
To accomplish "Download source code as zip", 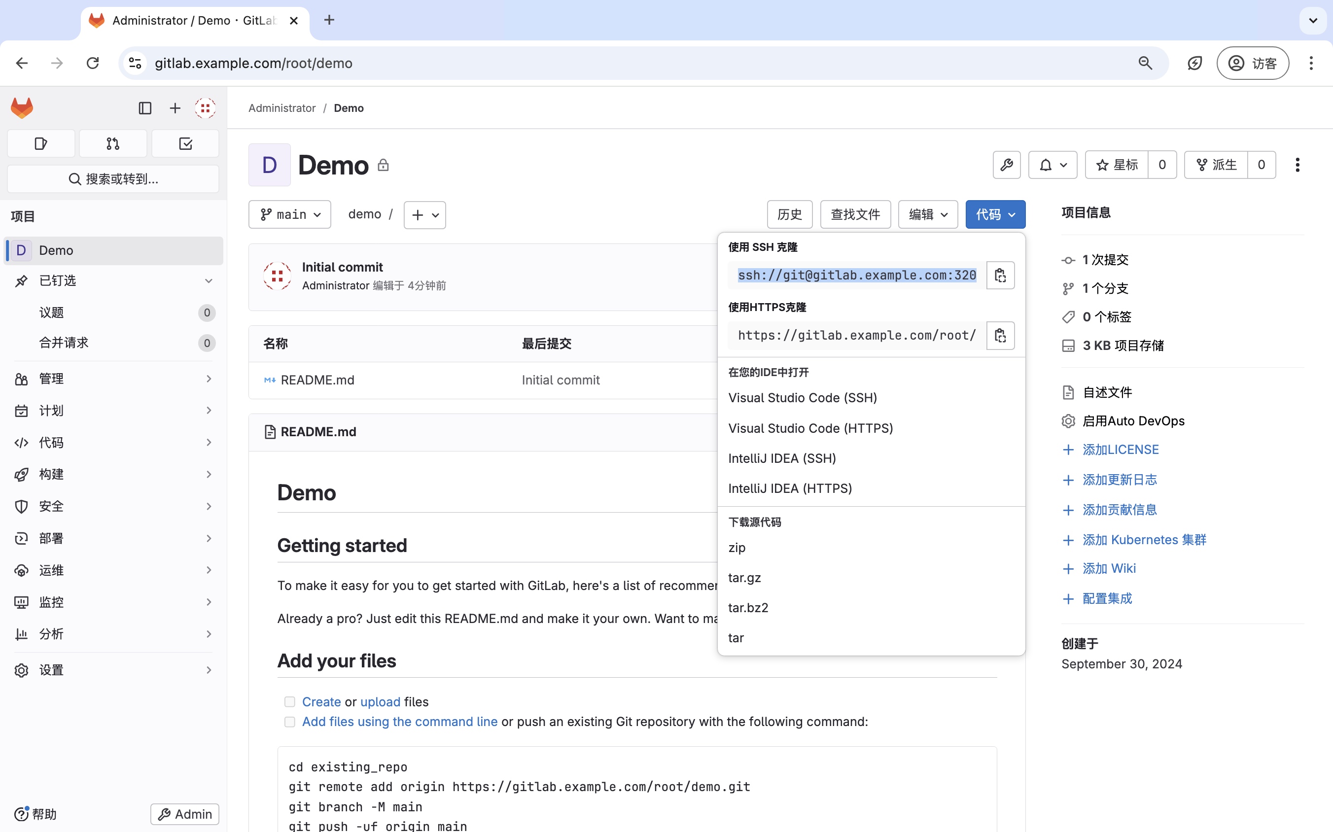I will pos(871,548).
